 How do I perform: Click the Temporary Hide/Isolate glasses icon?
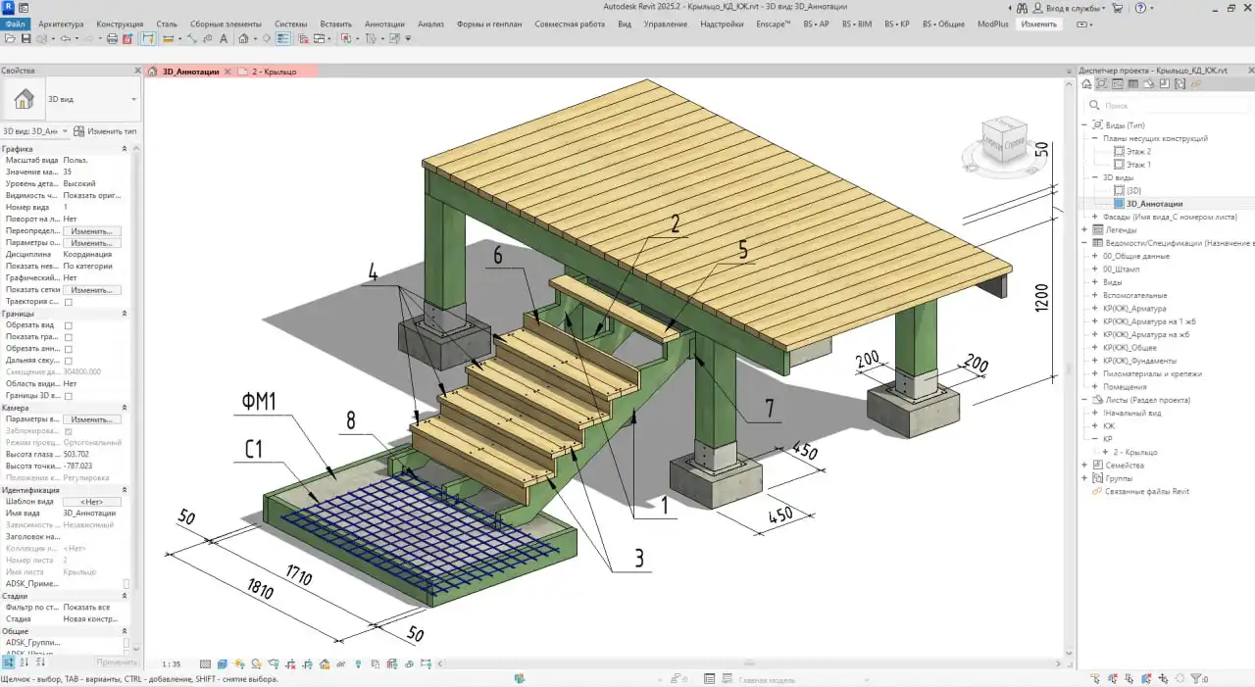pyautogui.click(x=340, y=662)
